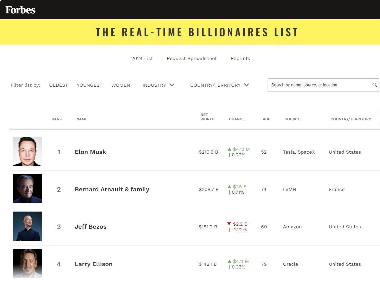Sort by Age column header

coord(266,119)
